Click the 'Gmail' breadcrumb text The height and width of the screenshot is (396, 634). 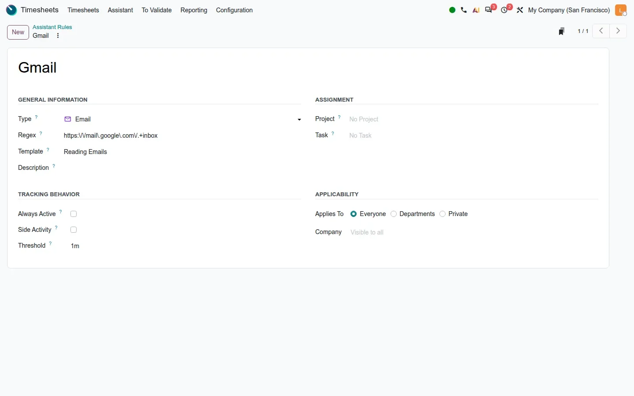(41, 36)
